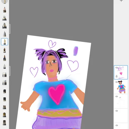This screenshot has height=129, width=129.
Task: Select the highlighted fountain pen nib brush
Action: [5, 42]
